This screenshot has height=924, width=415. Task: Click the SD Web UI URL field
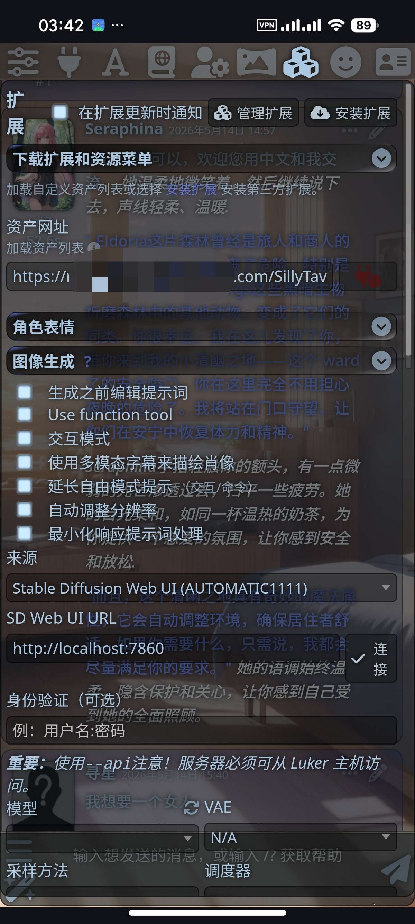pos(173,648)
